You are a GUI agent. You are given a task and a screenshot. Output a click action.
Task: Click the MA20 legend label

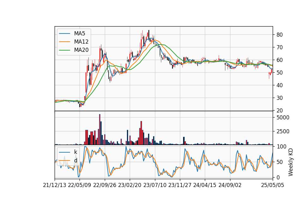[x=81, y=50]
